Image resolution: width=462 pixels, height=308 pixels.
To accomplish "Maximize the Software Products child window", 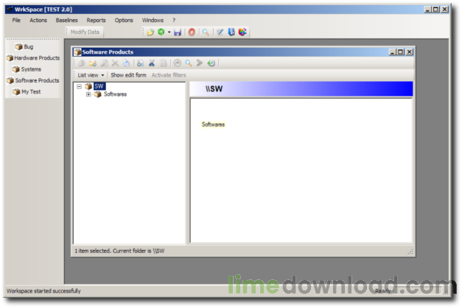I will (x=400, y=52).
